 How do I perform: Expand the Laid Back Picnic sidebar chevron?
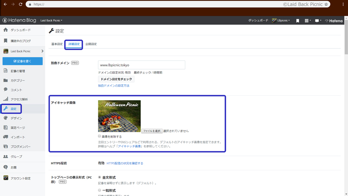pyautogui.click(x=42, y=51)
